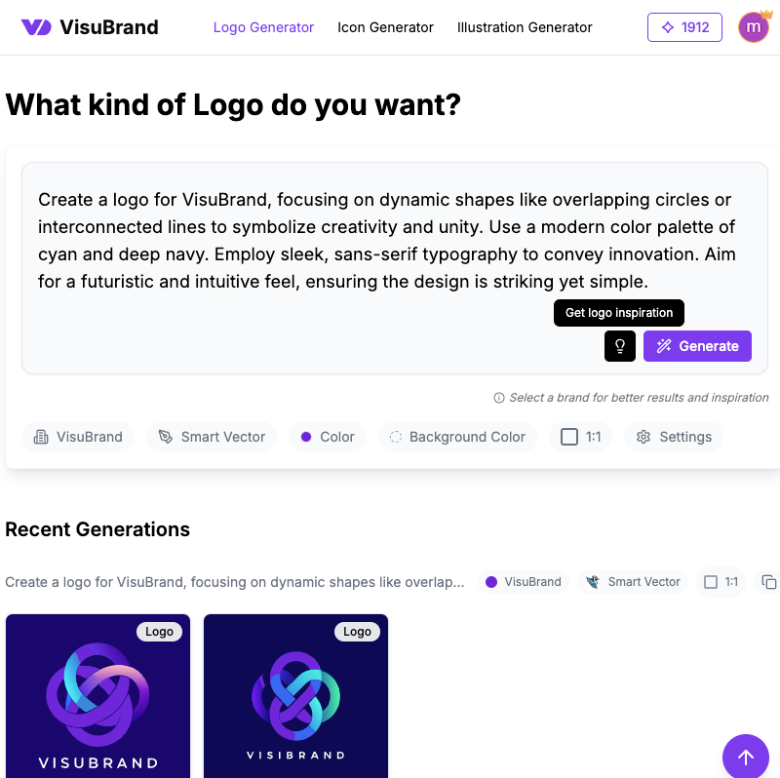Viewport: 780px width, 778px height.
Task: Open the first VISUBRAND logo thumbnail
Action: [98, 696]
